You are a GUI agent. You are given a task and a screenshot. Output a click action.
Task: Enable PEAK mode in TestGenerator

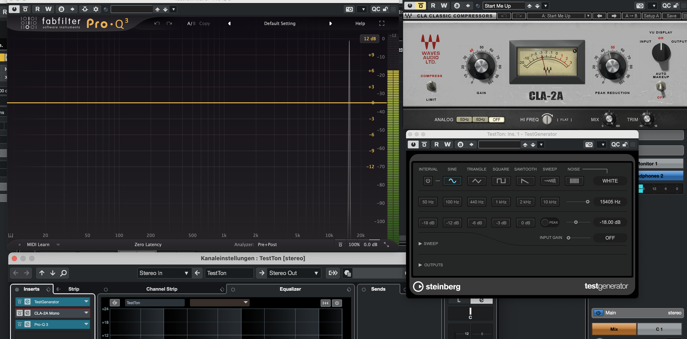click(x=550, y=222)
